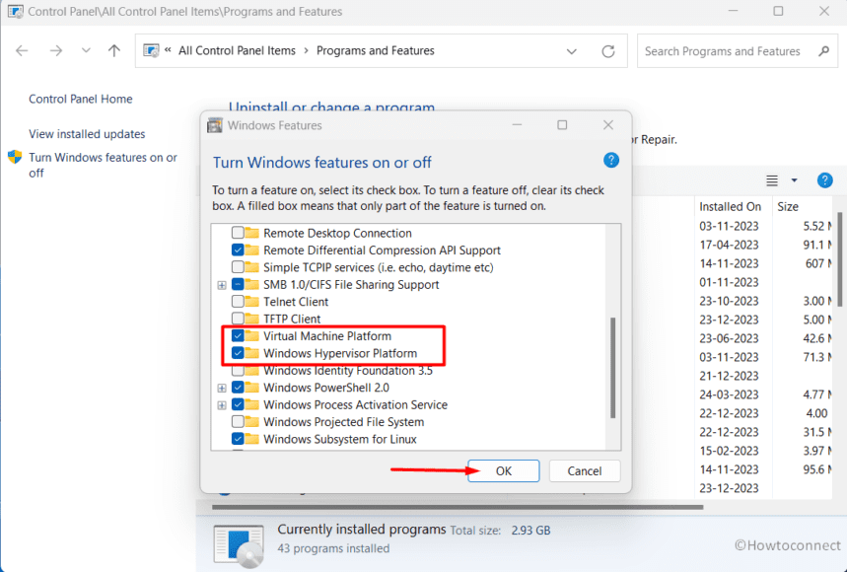
Task: Click the view options list icon
Action: pos(772,180)
